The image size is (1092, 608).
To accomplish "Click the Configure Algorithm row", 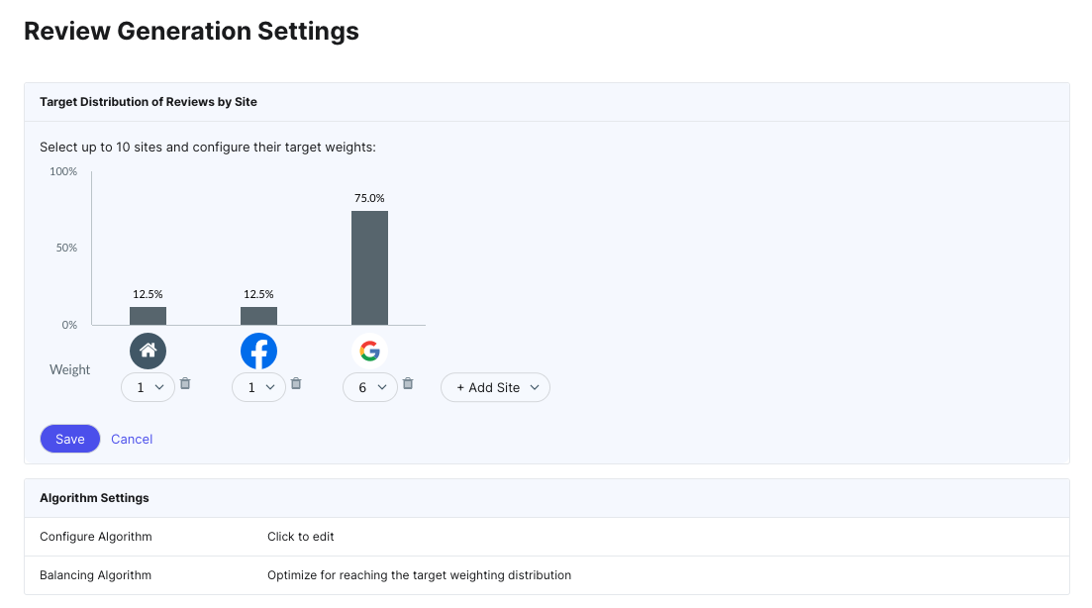I will pyautogui.click(x=96, y=537).
